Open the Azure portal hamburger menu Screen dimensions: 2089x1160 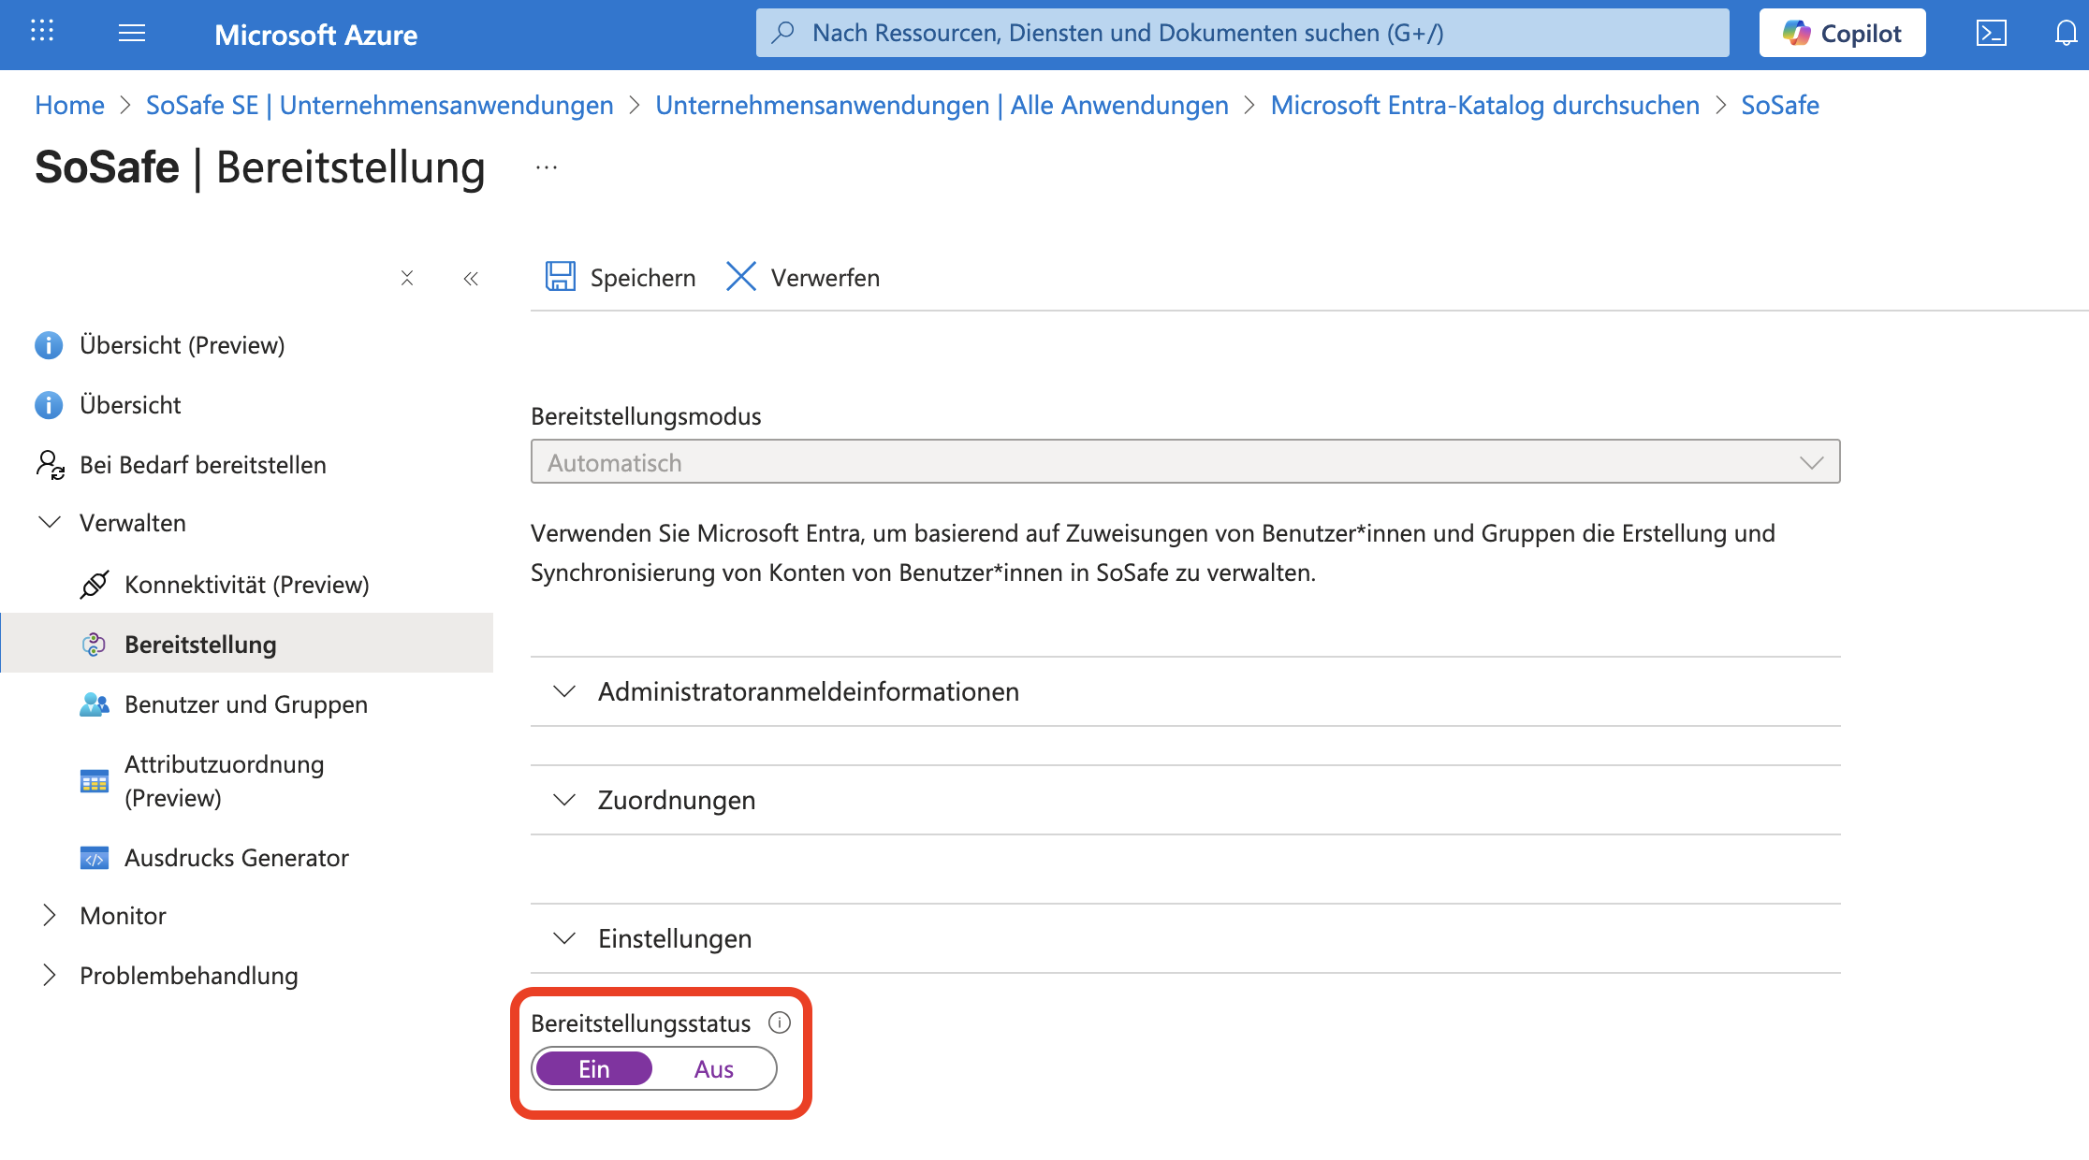pyautogui.click(x=132, y=34)
